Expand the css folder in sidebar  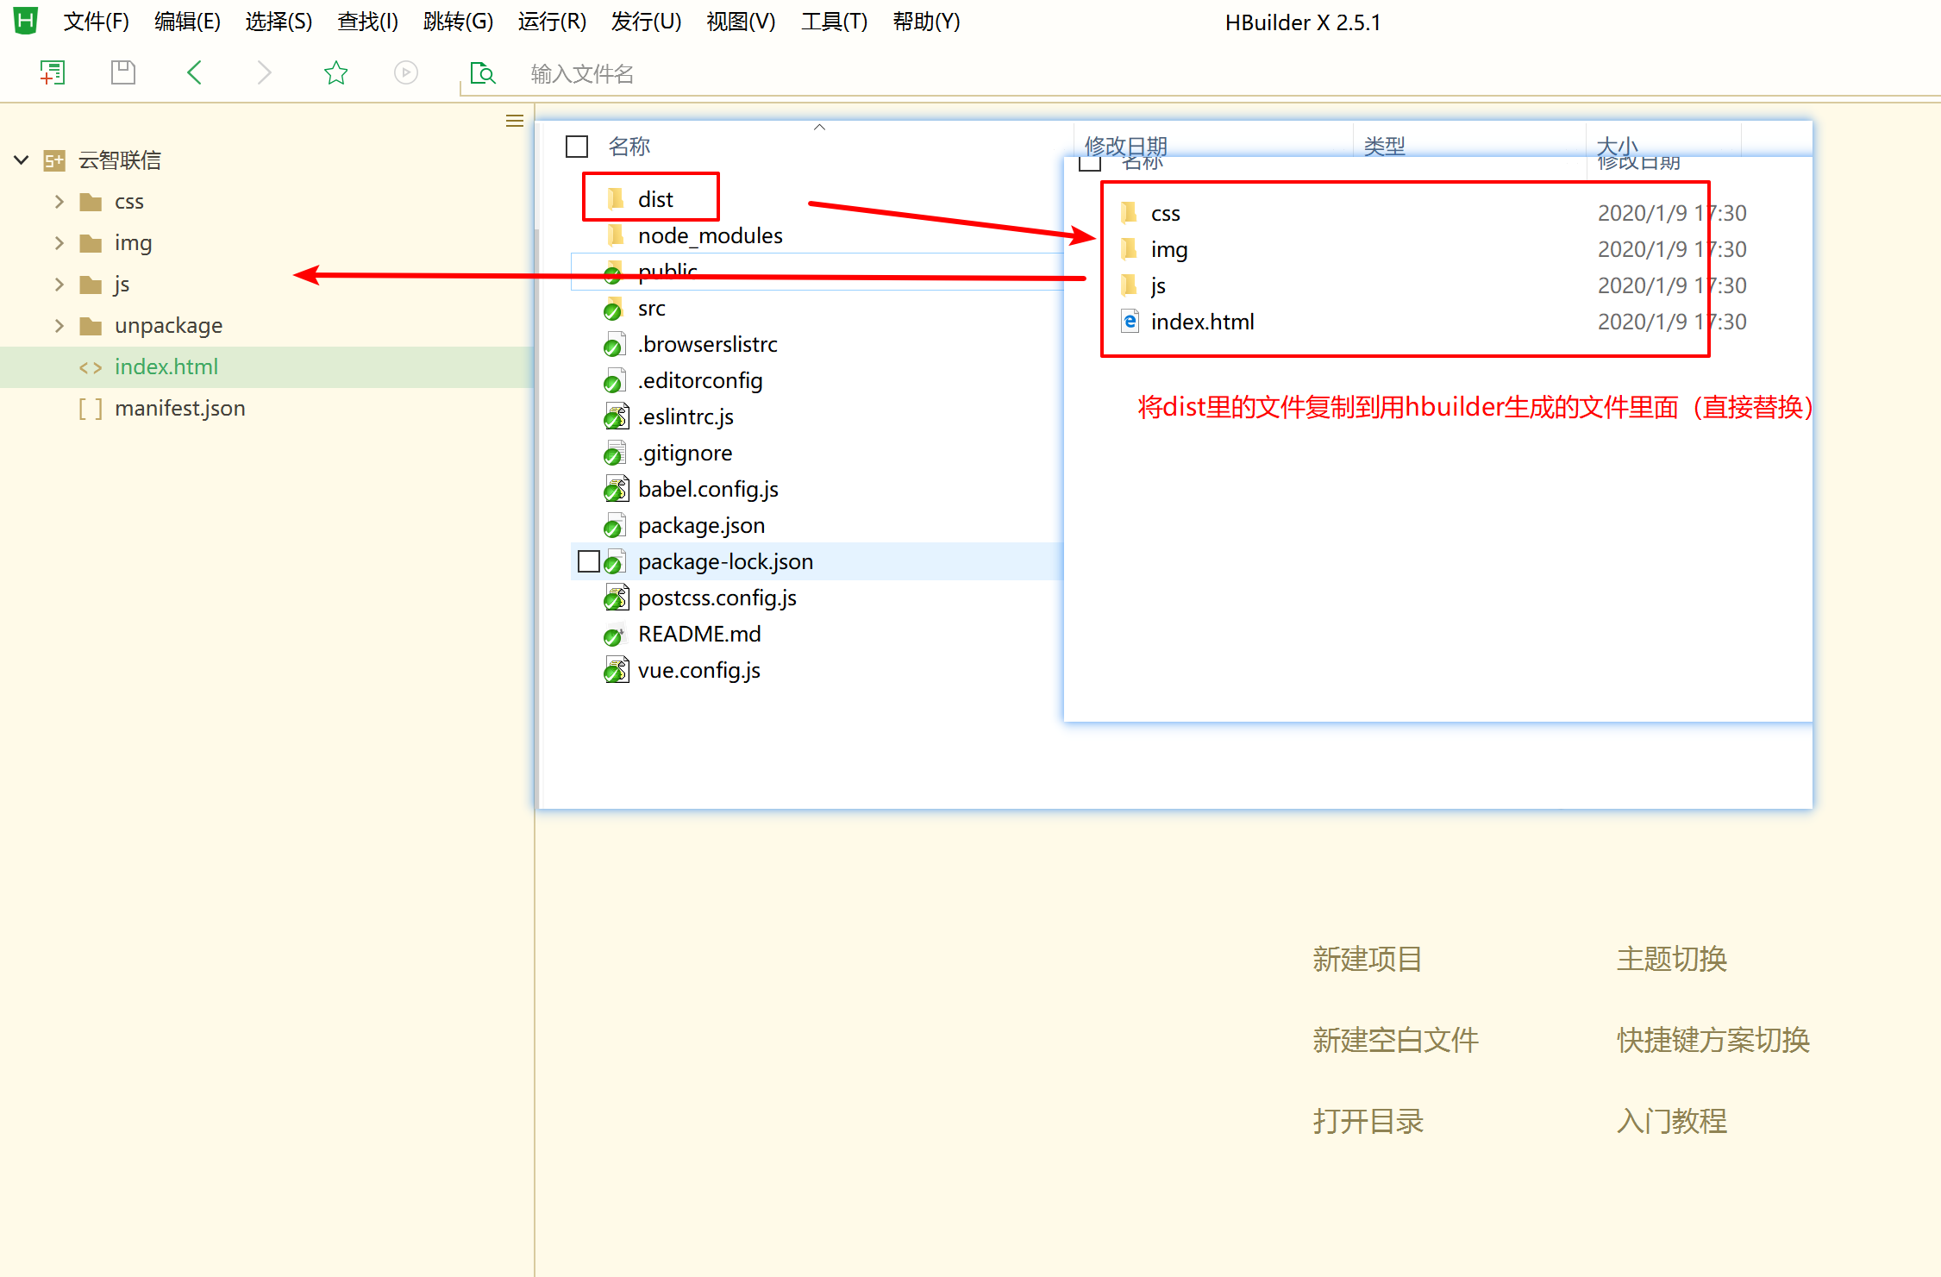coord(58,201)
